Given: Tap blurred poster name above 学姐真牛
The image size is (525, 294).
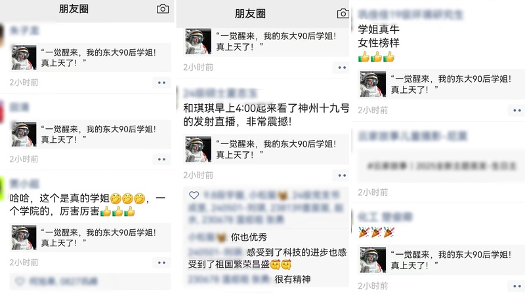Looking at the screenshot, I should (x=411, y=14).
